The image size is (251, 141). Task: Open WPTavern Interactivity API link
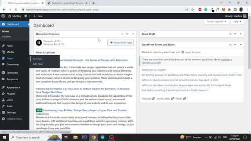(x=186, y=85)
